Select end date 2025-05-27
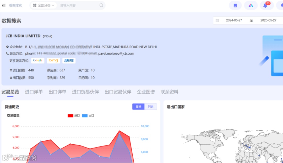Screen dimensions: 283x163 (x=268, y=20)
